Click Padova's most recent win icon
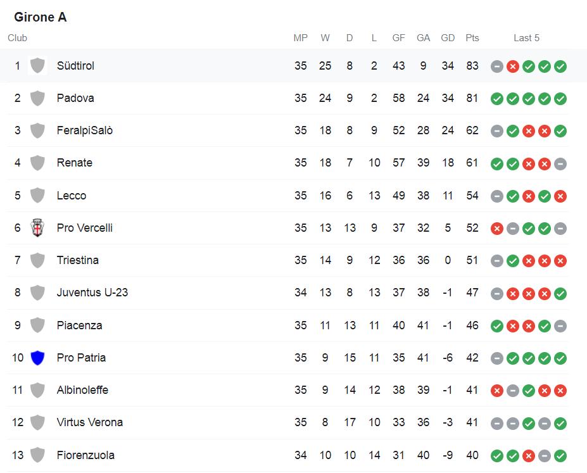This screenshot has width=587, height=473. pos(560,99)
